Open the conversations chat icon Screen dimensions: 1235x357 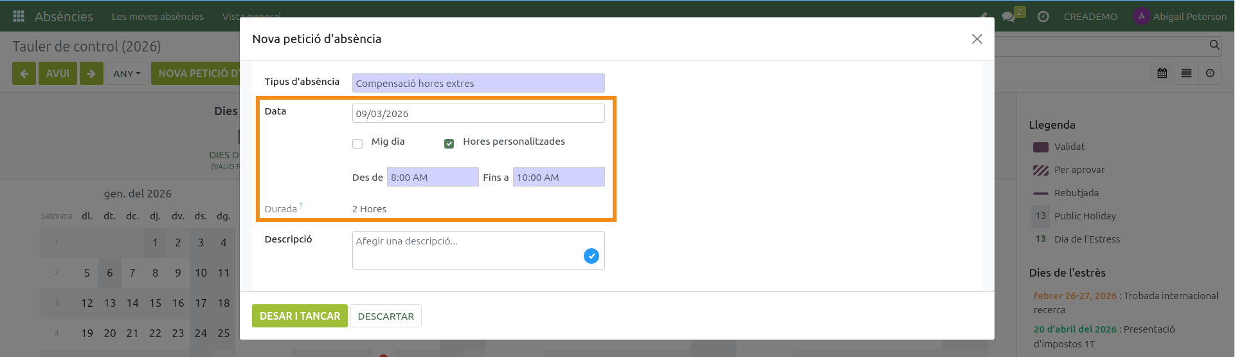[x=1008, y=17]
